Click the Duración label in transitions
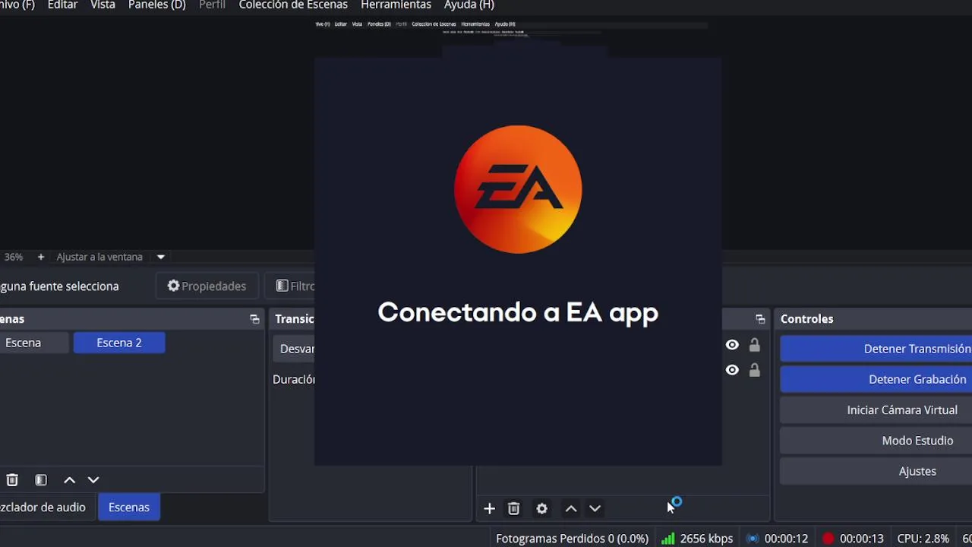The width and height of the screenshot is (972, 547). 294,379
